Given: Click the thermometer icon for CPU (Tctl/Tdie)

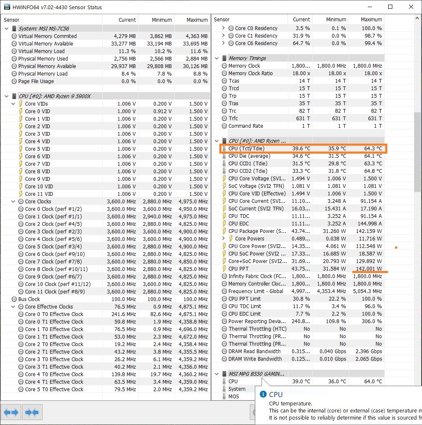Looking at the screenshot, I should click(224, 149).
